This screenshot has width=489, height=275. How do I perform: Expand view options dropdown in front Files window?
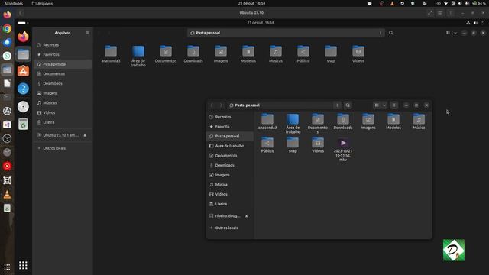pos(384,105)
